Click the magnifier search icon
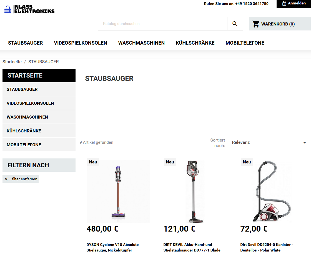This screenshot has height=254, width=311. 235,24
